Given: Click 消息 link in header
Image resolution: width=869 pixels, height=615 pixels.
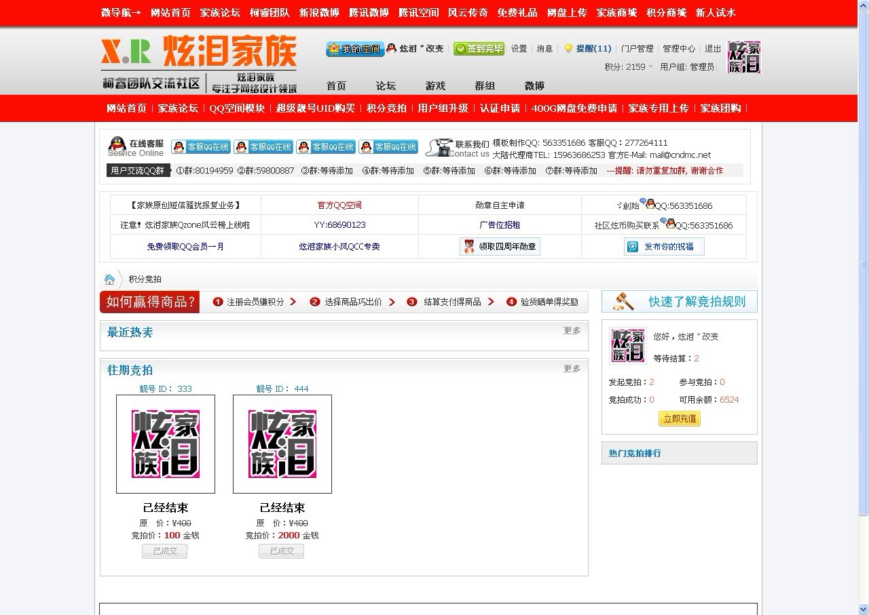Looking at the screenshot, I should coord(544,49).
